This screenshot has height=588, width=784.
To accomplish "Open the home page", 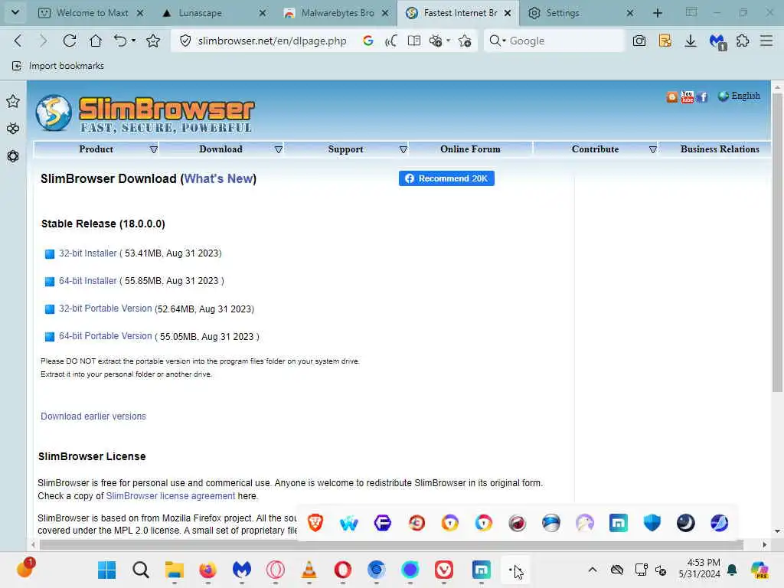I will [x=96, y=41].
